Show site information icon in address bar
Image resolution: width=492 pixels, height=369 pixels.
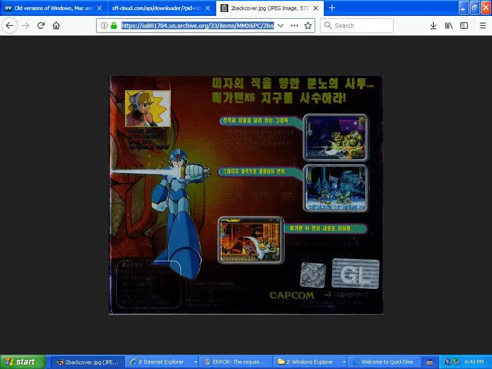click(x=104, y=25)
